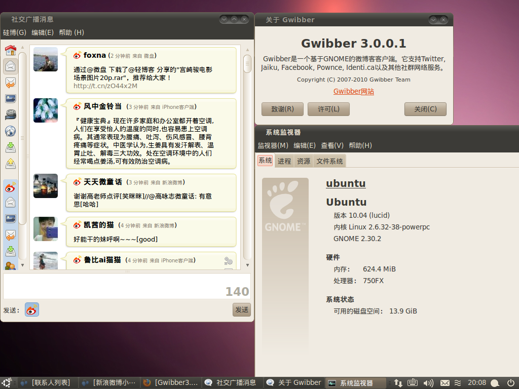519x389 pixels.
Task: Click 天天微童话 bottles avatar
Action: pyautogui.click(x=46, y=186)
